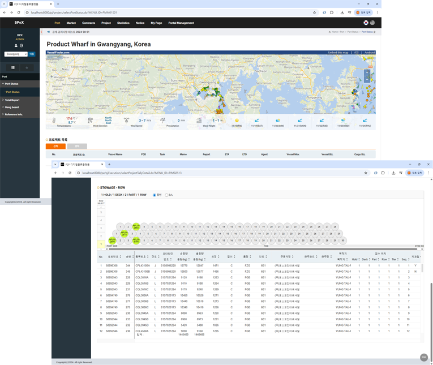The width and height of the screenshot is (433, 365).
Task: Click the user profile icon under ADMIN
Action: pyautogui.click(x=16, y=45)
